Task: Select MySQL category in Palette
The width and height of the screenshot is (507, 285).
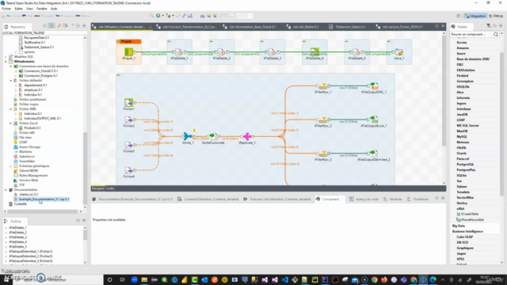Action: tap(462, 137)
